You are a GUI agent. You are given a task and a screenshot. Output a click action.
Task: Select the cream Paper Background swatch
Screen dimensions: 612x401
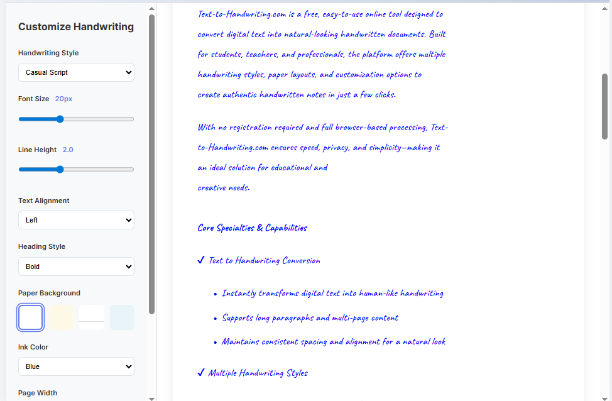tap(61, 317)
